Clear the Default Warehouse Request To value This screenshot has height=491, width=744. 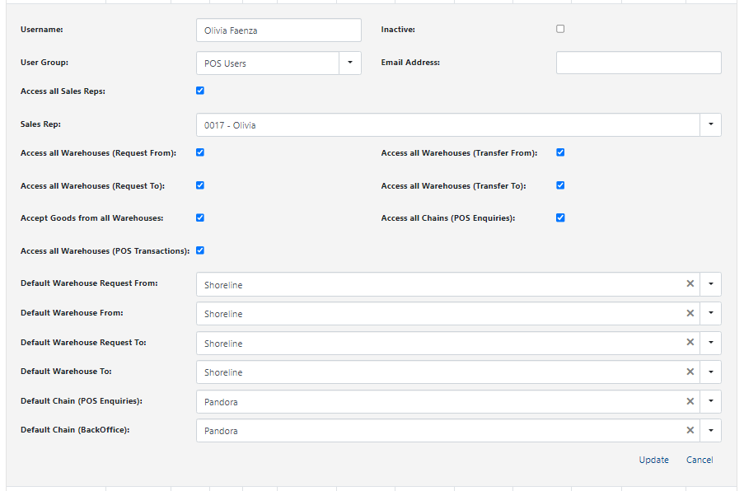690,343
